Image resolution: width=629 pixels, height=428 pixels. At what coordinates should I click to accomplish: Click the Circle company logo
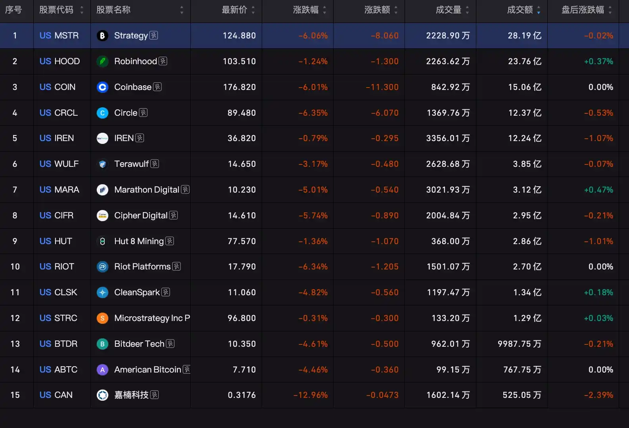[x=102, y=113]
